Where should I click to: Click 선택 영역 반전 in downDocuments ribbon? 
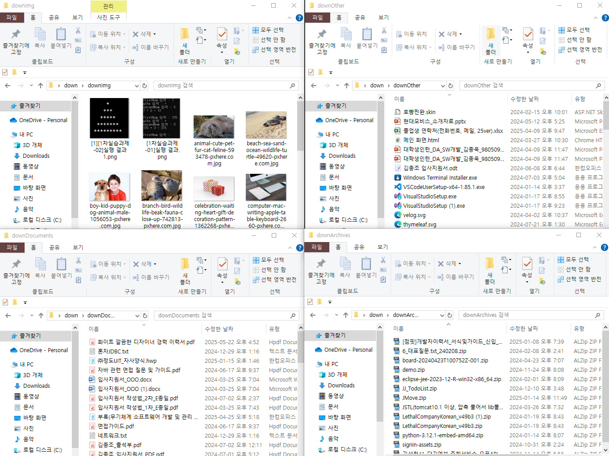[x=274, y=279]
